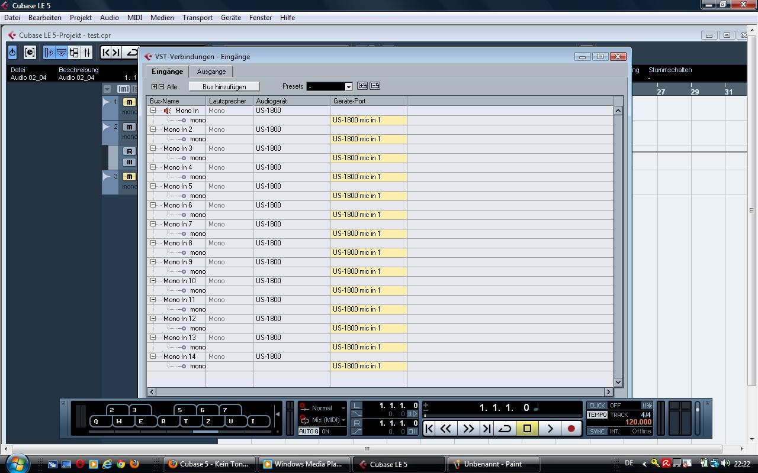This screenshot has height=473, width=758.
Task: Click the transport position slider
Action: pyautogui.click(x=503, y=416)
